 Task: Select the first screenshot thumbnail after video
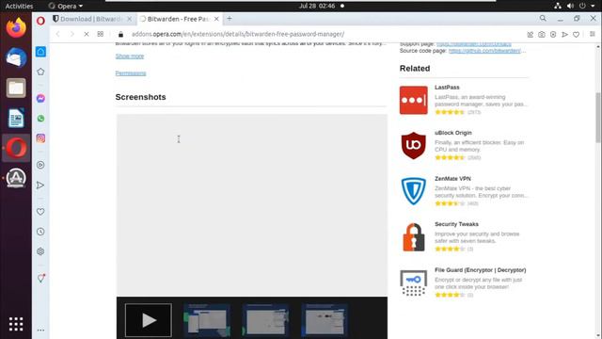207,320
